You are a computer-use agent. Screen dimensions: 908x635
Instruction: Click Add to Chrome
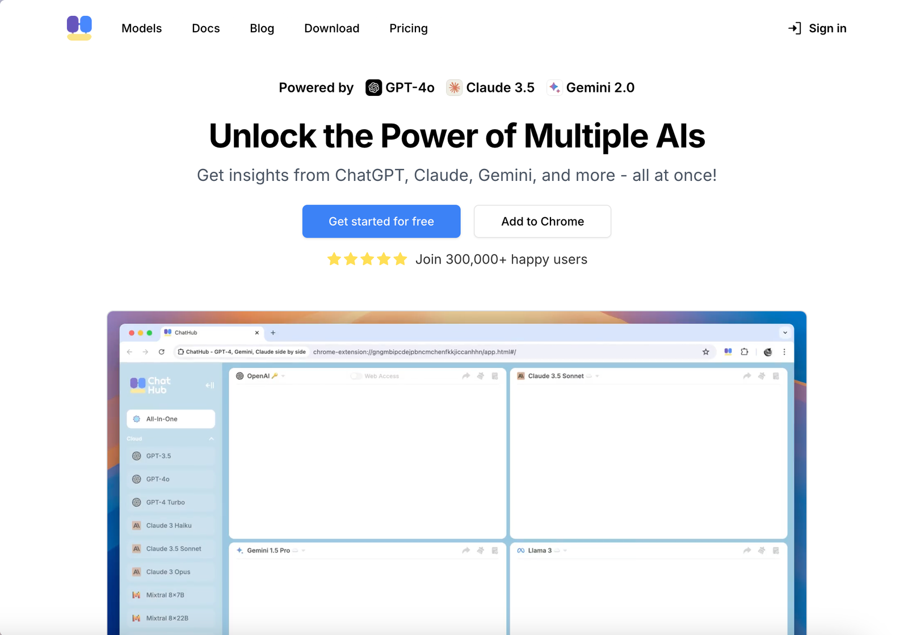(542, 221)
